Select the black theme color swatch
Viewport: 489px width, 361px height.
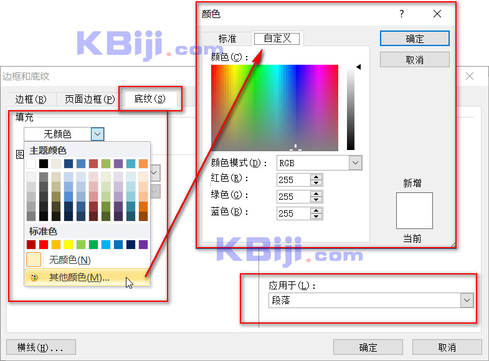44,164
